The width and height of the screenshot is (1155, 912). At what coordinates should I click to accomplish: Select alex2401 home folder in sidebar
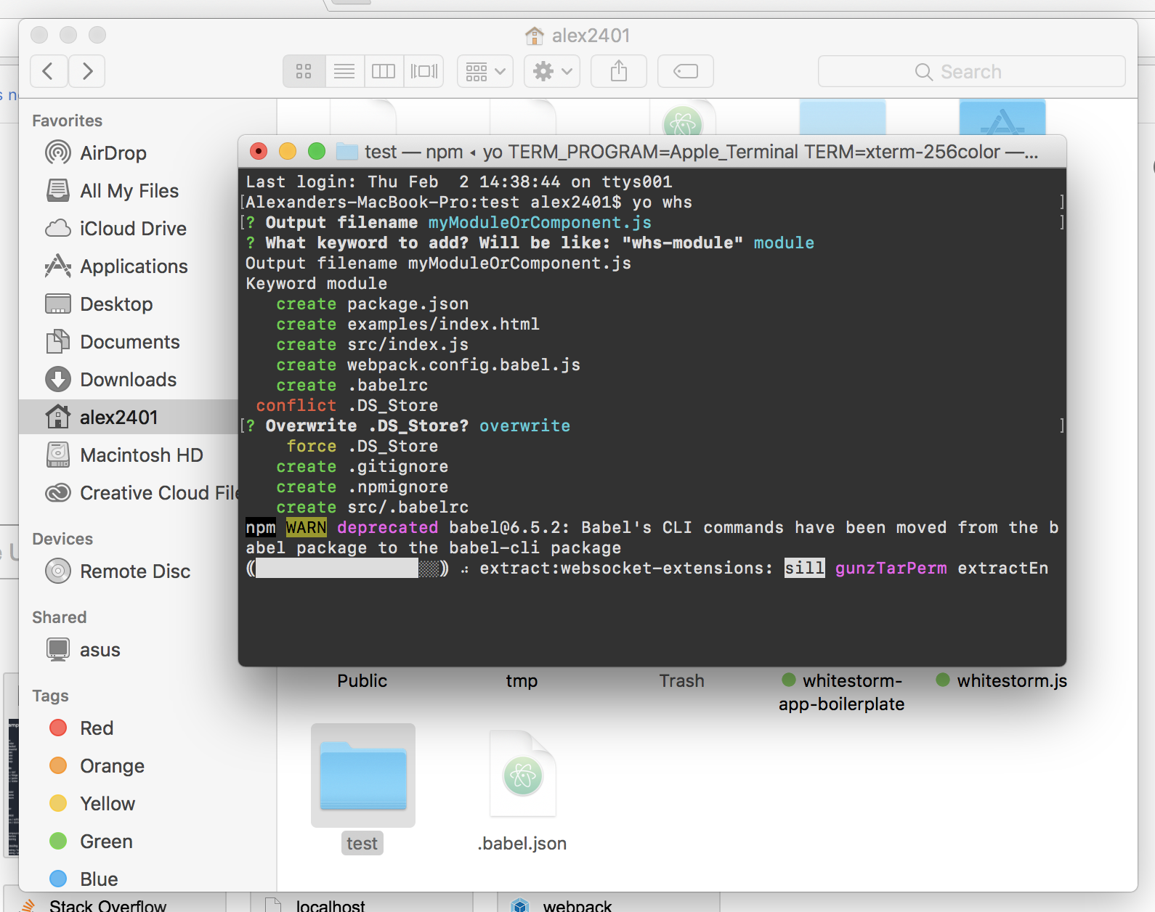pyautogui.click(x=128, y=418)
